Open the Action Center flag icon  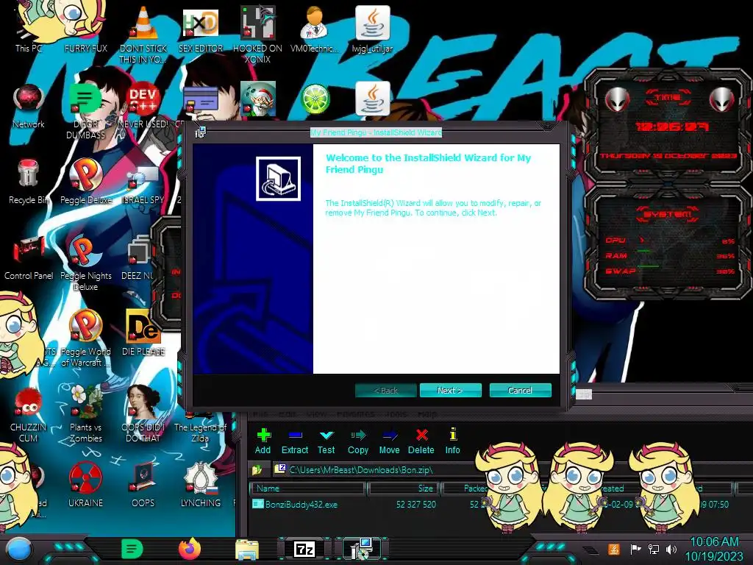pyautogui.click(x=635, y=549)
